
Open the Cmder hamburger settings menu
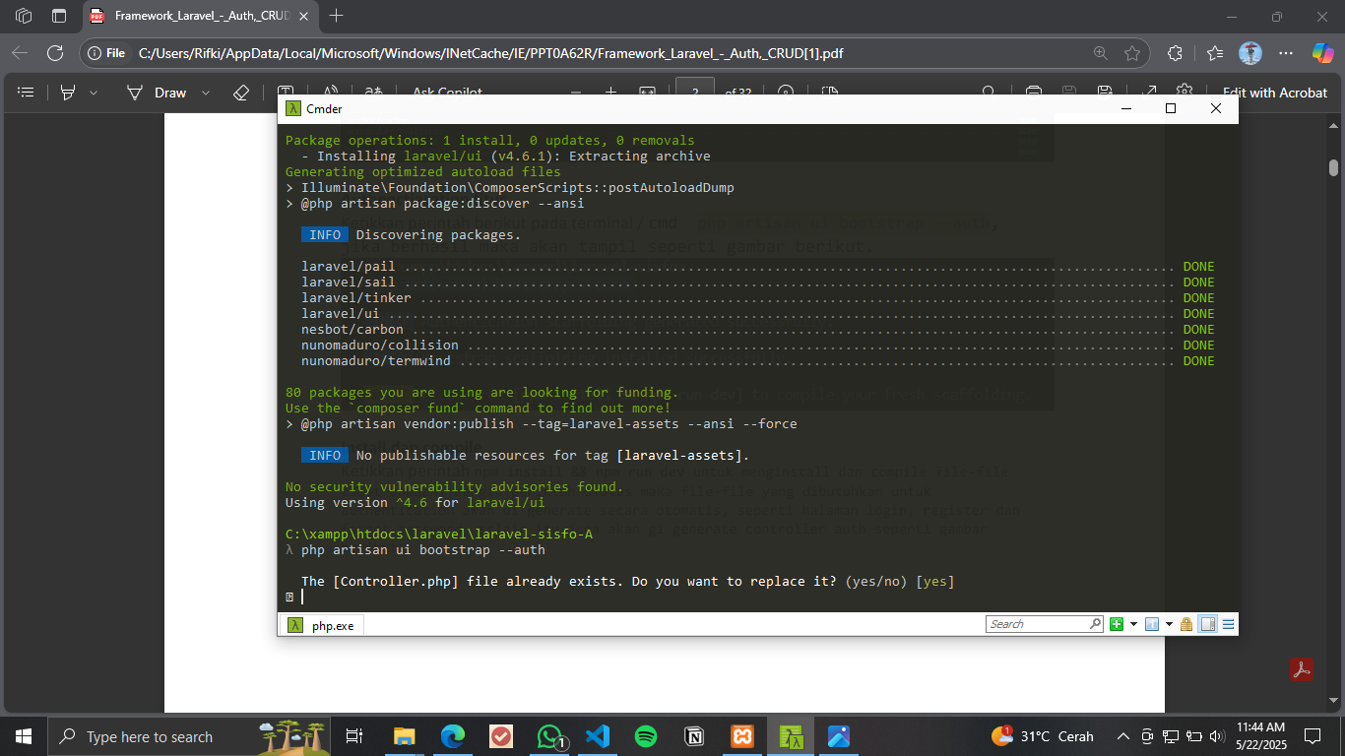click(x=1228, y=624)
